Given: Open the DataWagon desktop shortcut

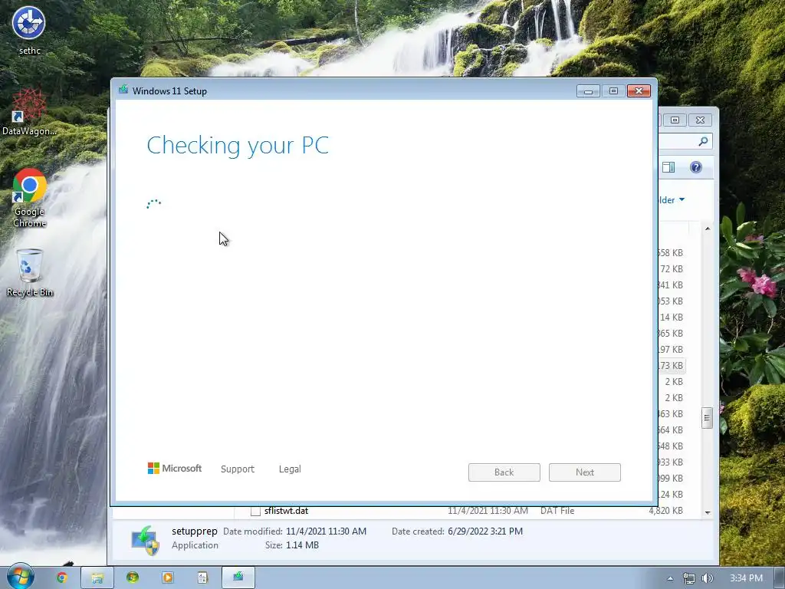Looking at the screenshot, I should [29, 111].
